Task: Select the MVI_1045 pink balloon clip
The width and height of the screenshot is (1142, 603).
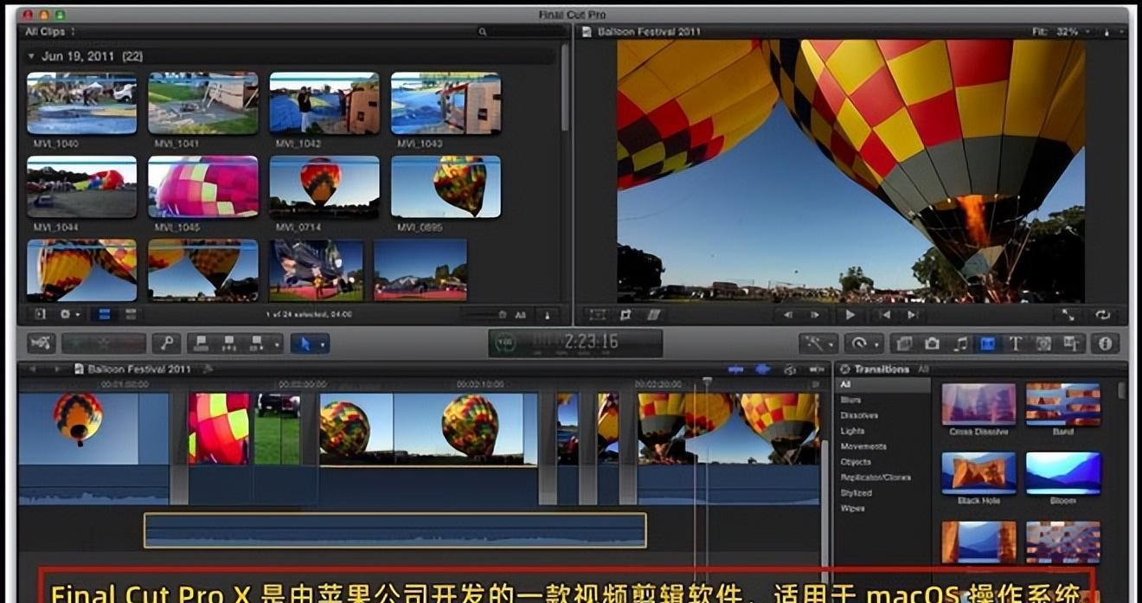Action: (203, 187)
